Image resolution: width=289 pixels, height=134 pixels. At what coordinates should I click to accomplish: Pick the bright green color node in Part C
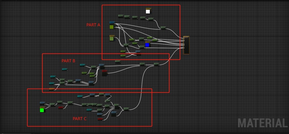tap(42, 110)
